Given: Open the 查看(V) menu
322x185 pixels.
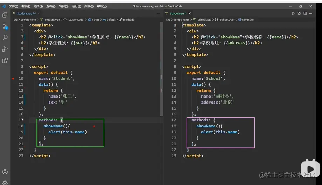Looking at the screenshot, I should [x=51, y=6].
